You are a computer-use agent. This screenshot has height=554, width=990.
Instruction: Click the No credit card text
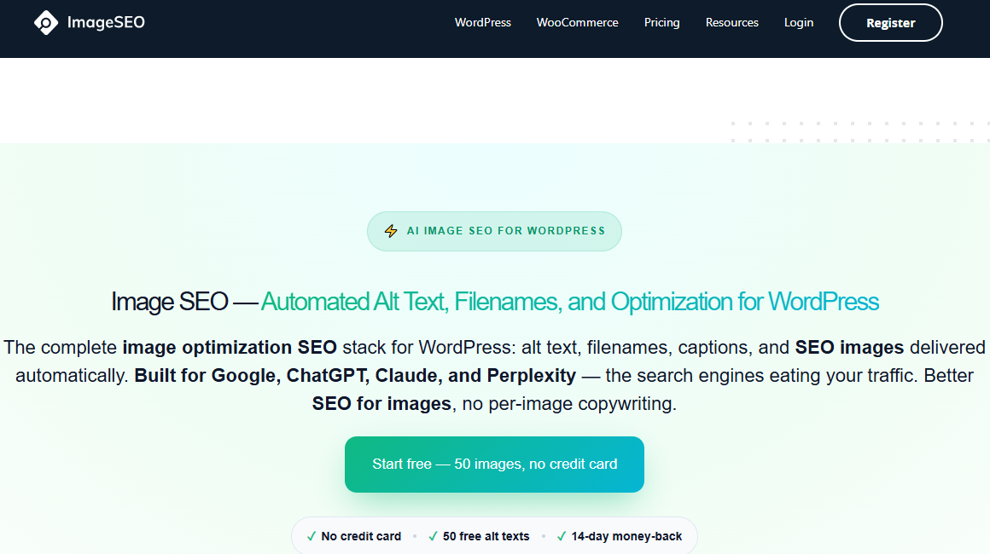pyautogui.click(x=361, y=536)
